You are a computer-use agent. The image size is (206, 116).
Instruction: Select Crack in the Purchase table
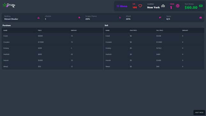point(52,36)
